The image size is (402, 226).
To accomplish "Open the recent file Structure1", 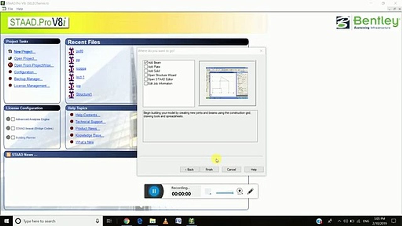I will [84, 94].
